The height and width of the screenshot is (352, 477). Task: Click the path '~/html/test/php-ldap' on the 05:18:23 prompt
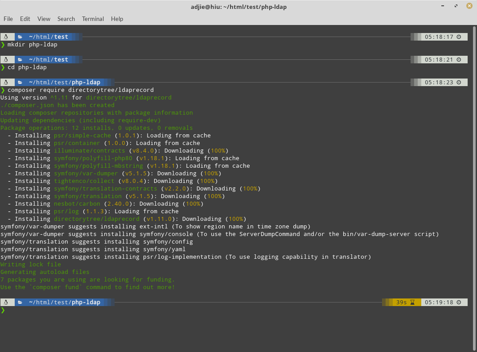pos(65,83)
